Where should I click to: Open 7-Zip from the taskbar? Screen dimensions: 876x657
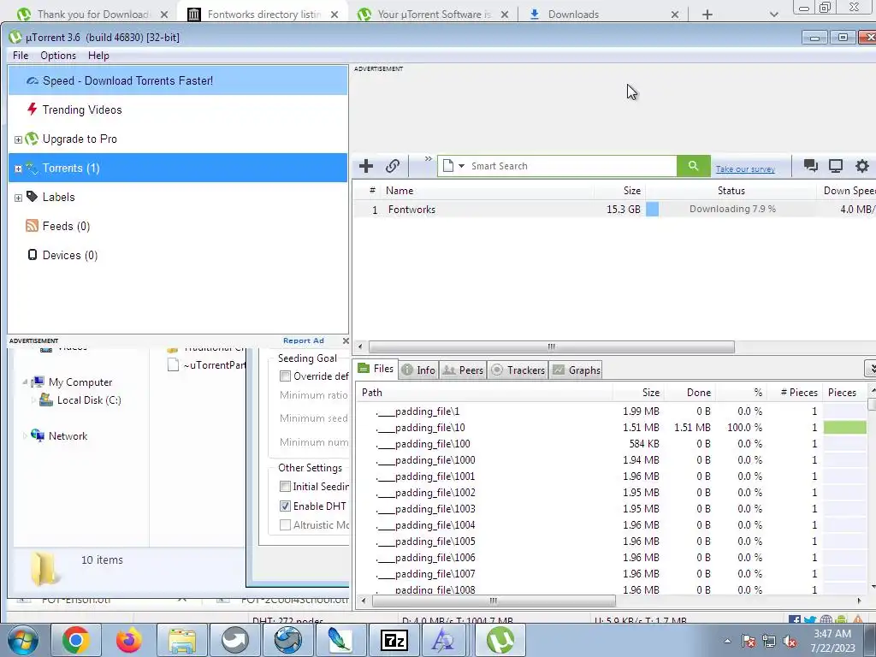tap(394, 640)
